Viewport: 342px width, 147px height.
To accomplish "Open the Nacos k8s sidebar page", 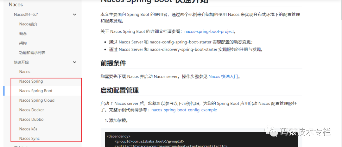I will coord(28,129).
